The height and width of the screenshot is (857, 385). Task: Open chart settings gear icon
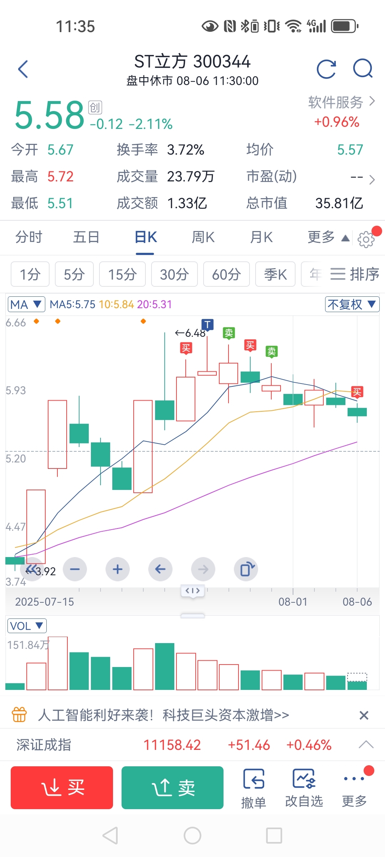[x=366, y=239]
